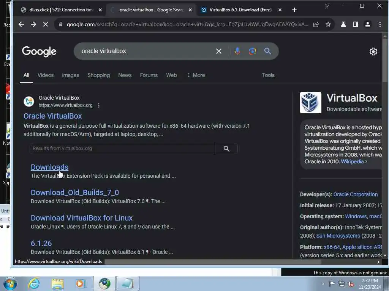Click the address bar URL
The height and width of the screenshot is (291, 389).
tap(187, 24)
